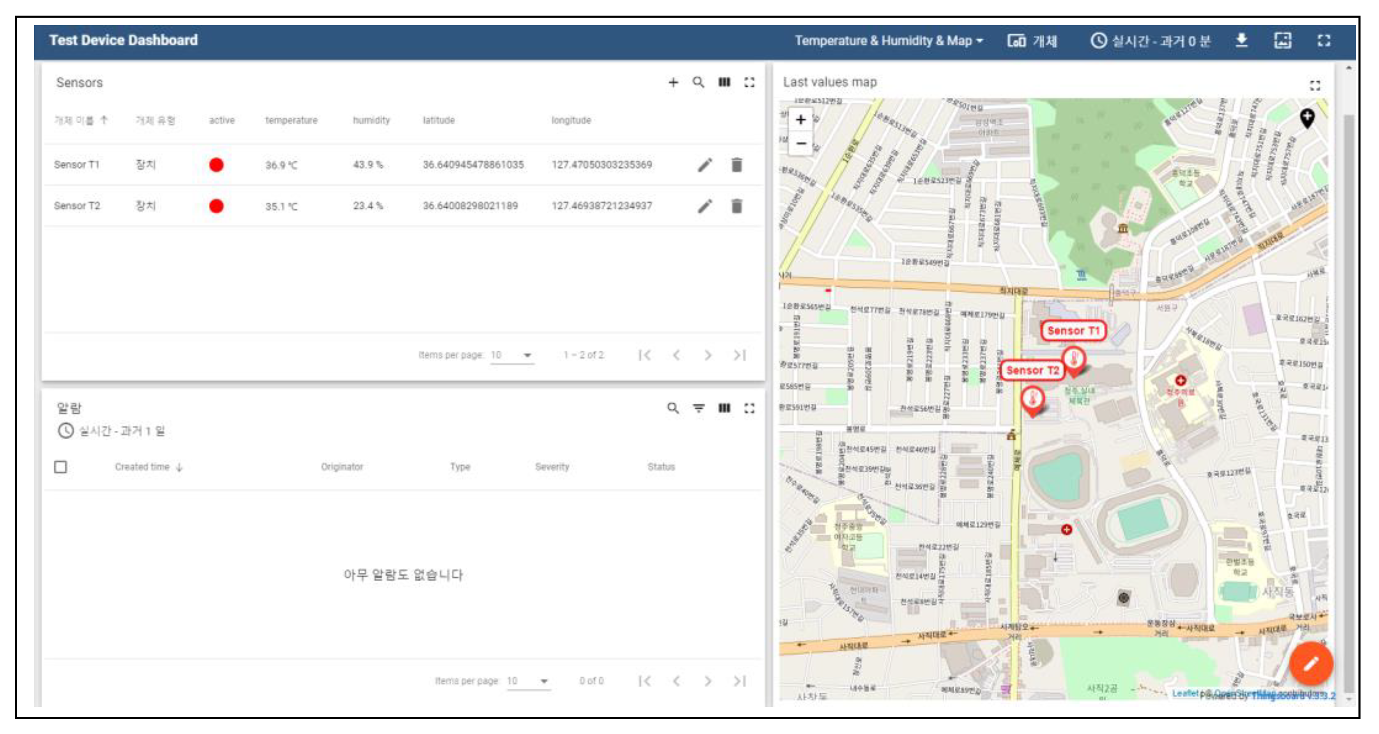Click the add sensor plus icon
Screen dimensions: 1379x734
tap(673, 83)
